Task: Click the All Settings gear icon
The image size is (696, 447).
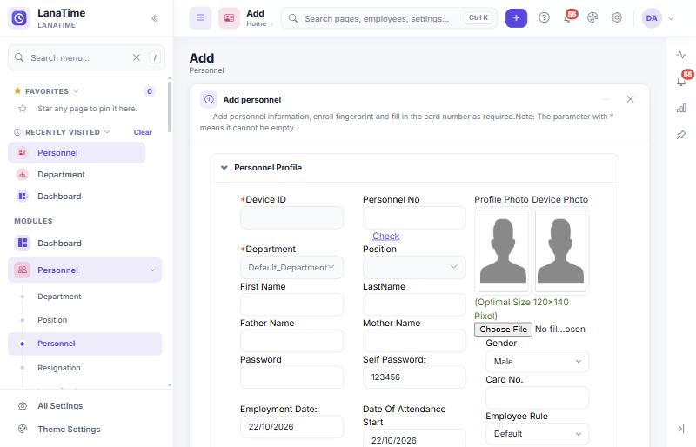Action: (23, 406)
